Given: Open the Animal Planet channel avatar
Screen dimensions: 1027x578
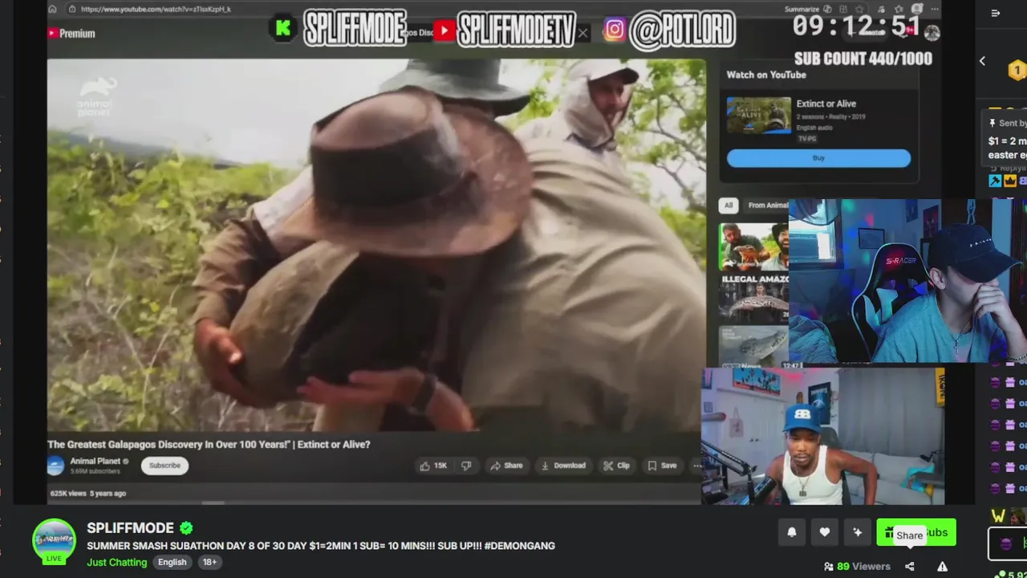Looking at the screenshot, I should [55, 466].
